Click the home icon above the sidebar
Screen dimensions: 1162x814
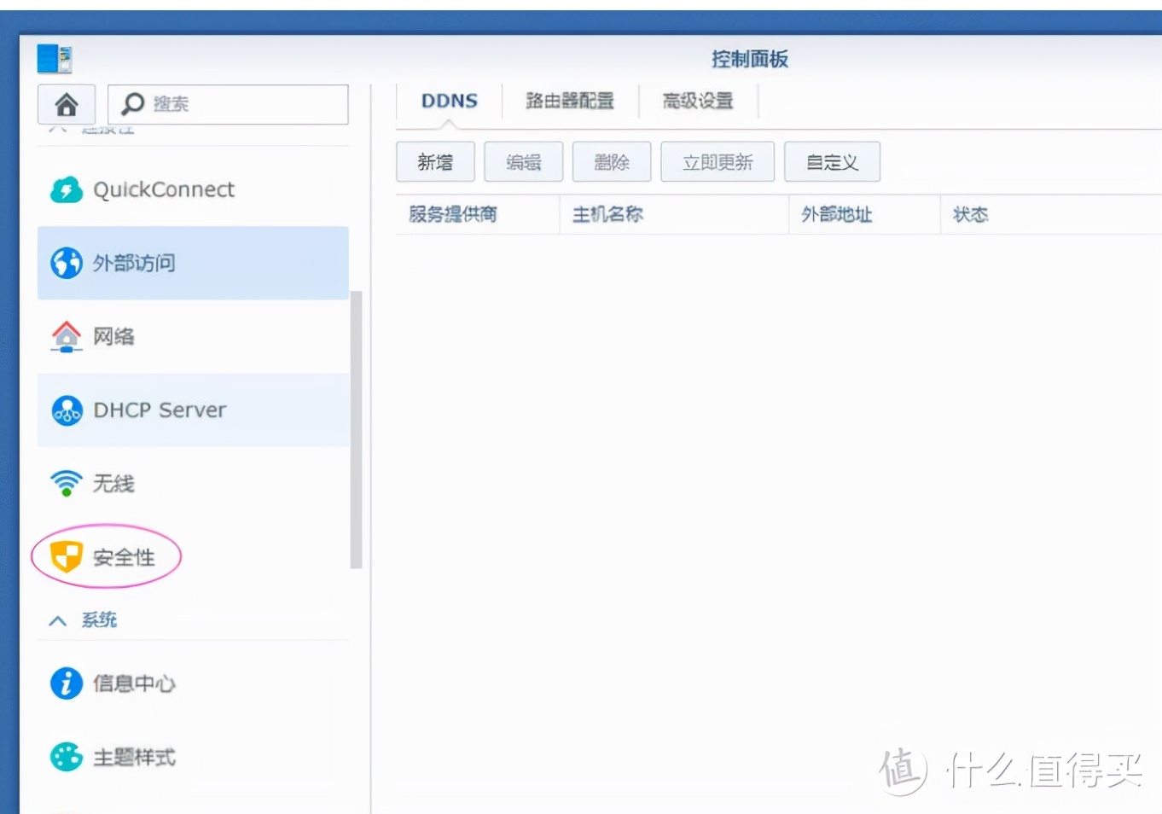(67, 104)
